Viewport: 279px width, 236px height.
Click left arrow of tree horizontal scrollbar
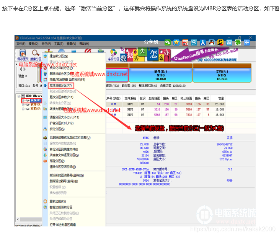point(18,219)
